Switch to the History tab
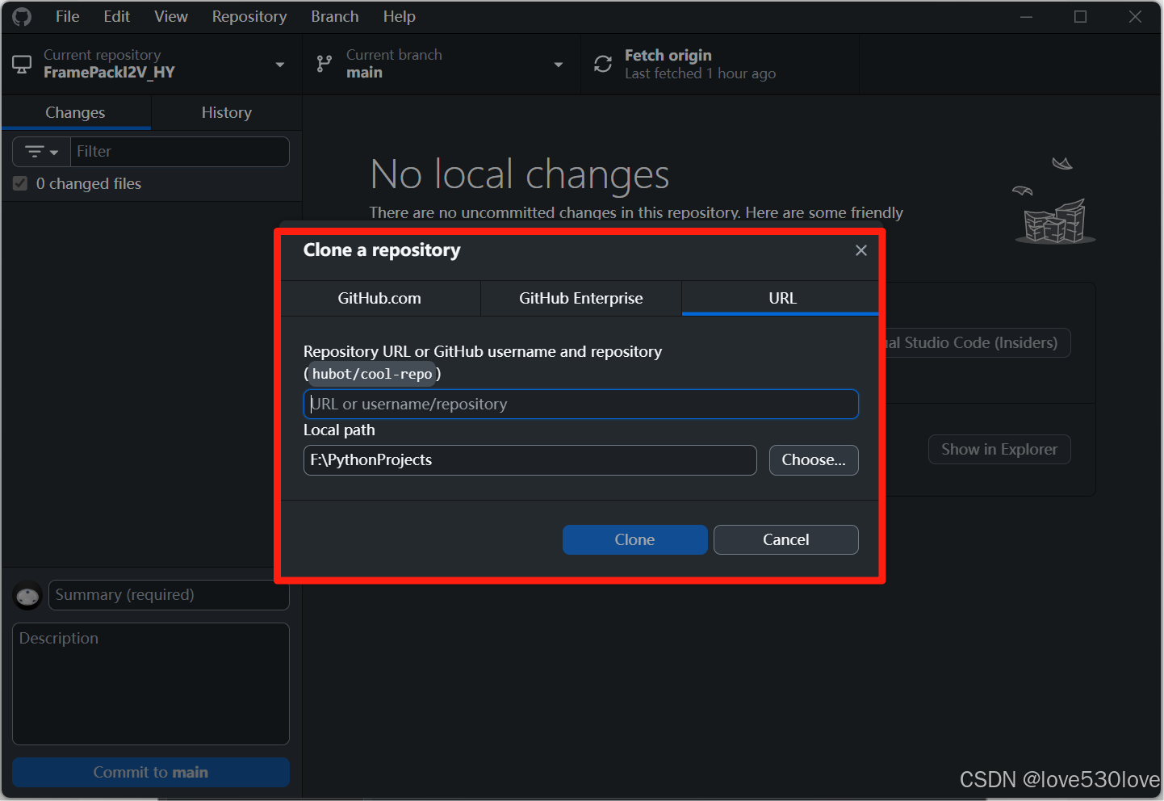1164x801 pixels. (227, 113)
